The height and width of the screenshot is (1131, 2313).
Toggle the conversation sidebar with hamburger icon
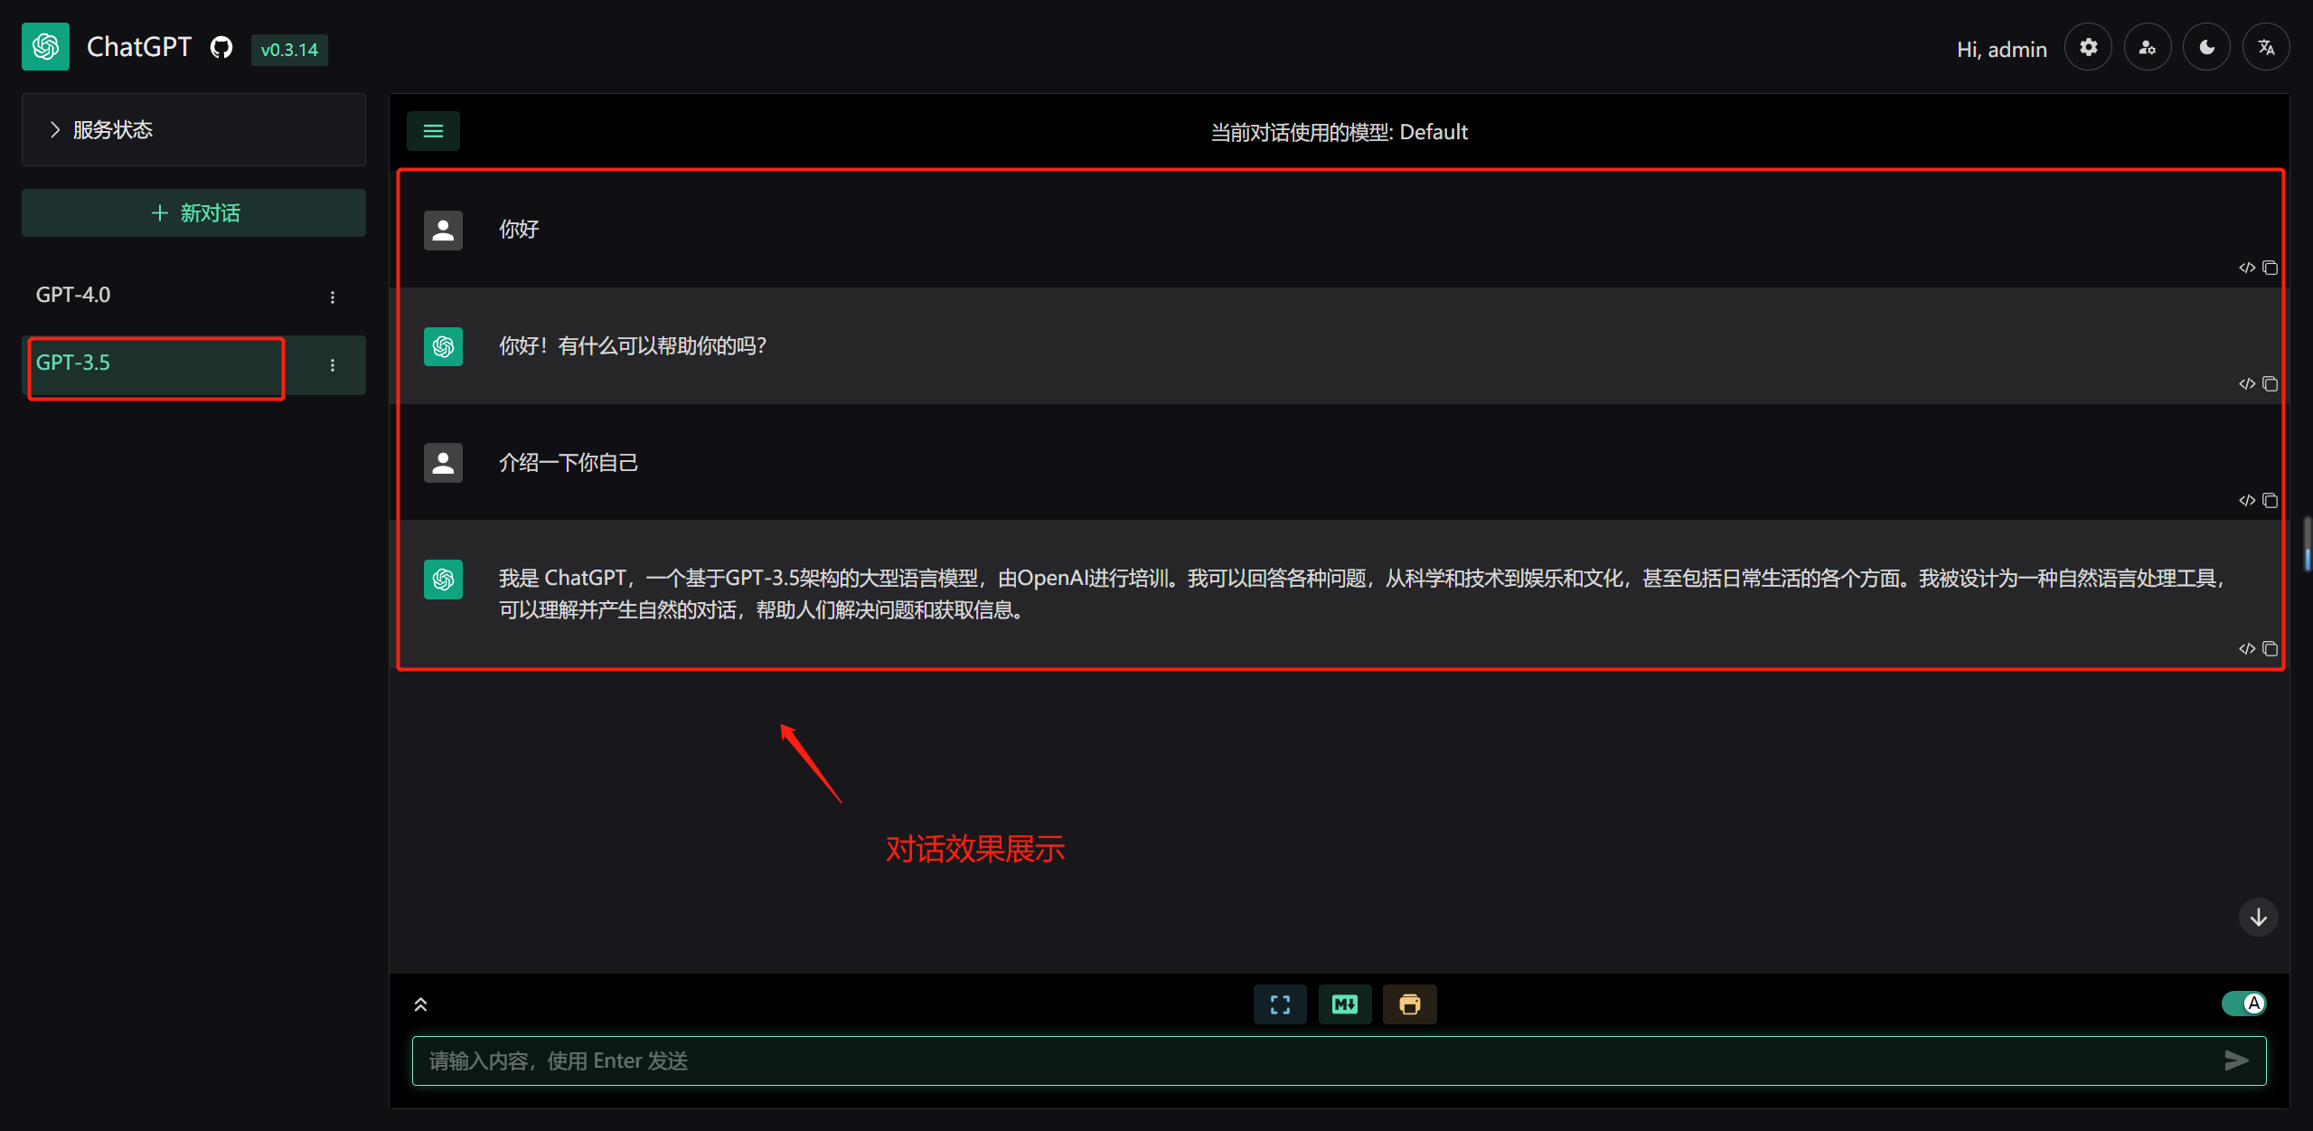click(x=433, y=131)
